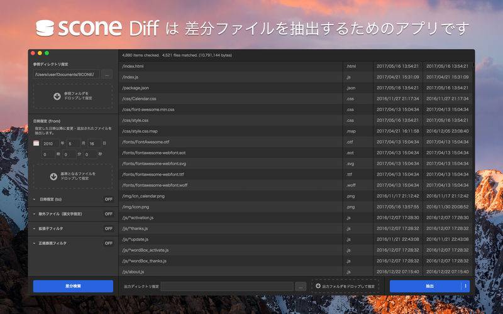
Task: Select the /img/icn_calendar.png row
Action: tap(296, 196)
